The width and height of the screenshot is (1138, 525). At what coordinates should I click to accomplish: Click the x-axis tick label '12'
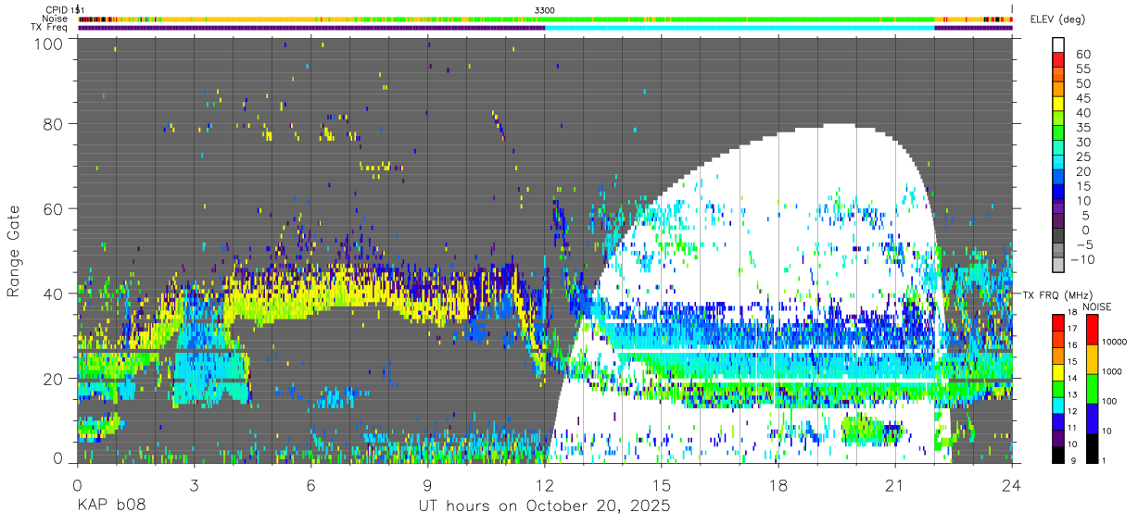pyautogui.click(x=545, y=485)
